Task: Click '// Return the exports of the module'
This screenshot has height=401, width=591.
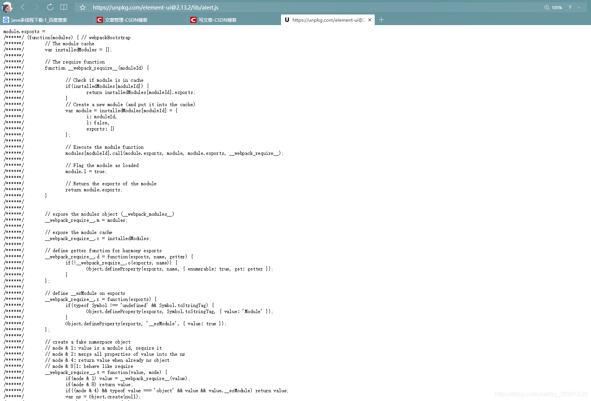Action: 111,184
